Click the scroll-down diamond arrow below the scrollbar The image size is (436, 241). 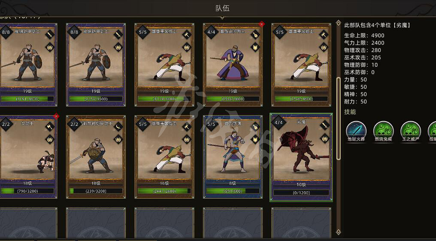(338, 232)
